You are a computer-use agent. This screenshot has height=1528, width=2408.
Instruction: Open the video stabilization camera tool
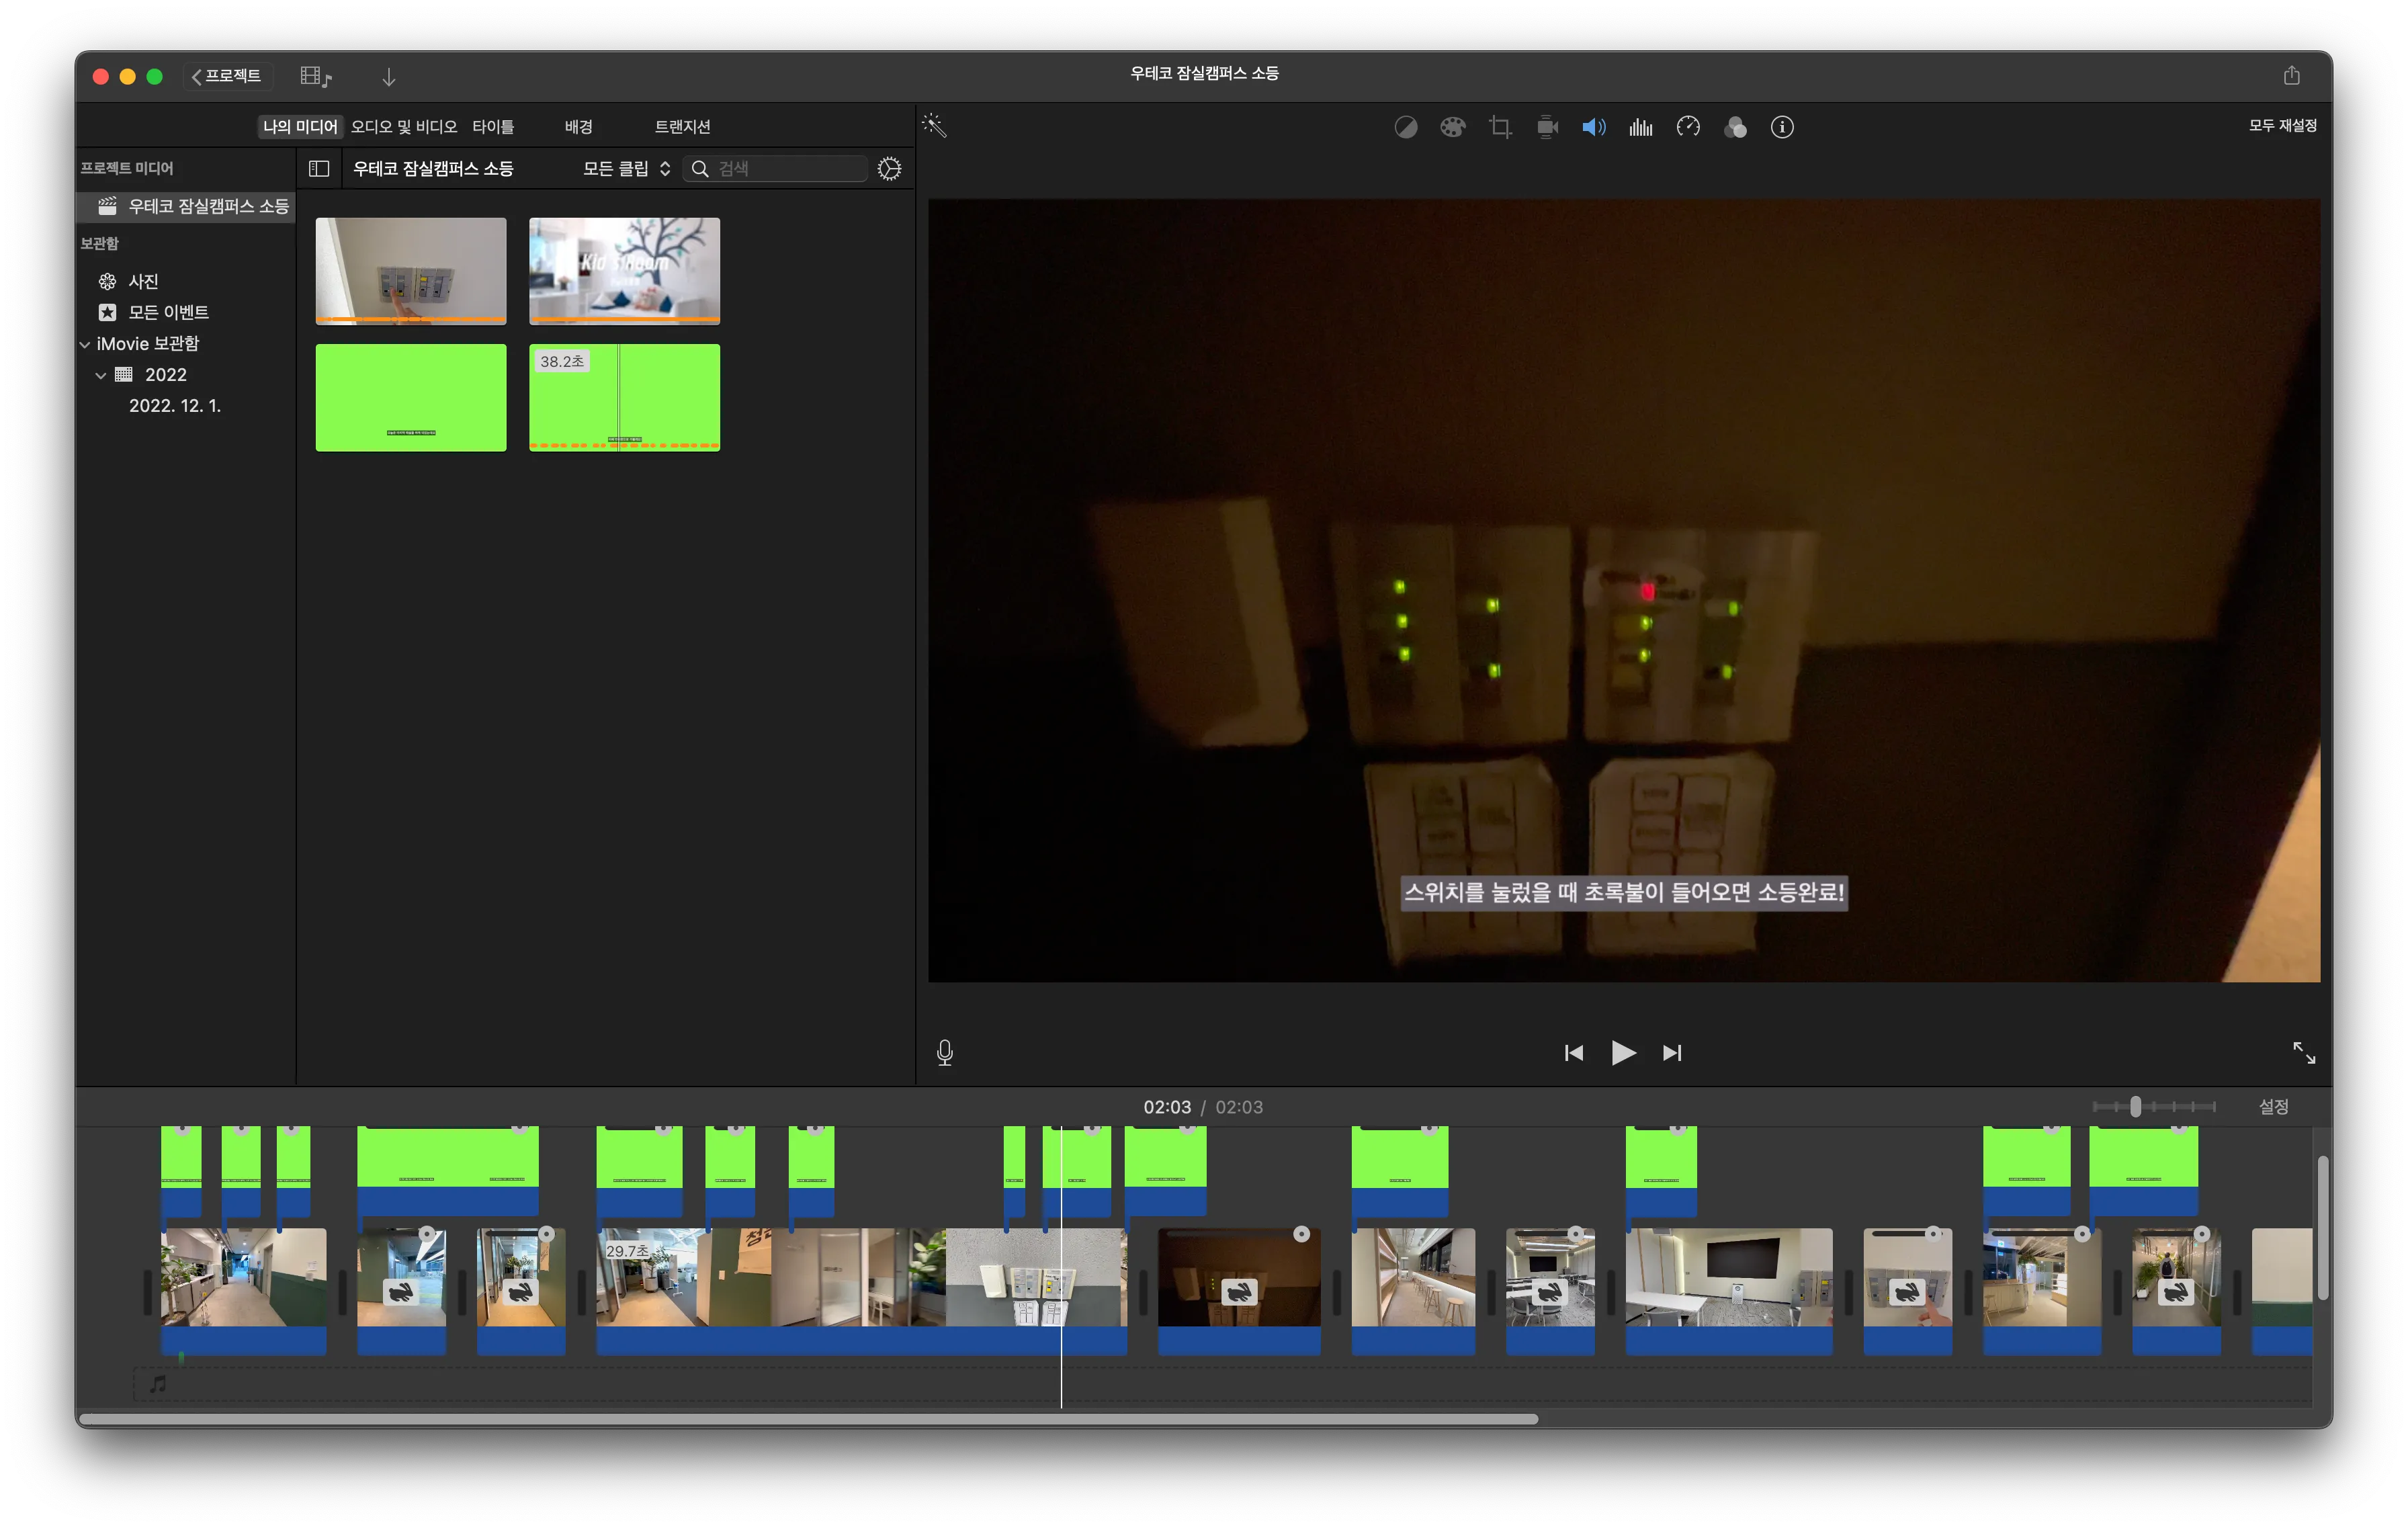coord(1547,127)
